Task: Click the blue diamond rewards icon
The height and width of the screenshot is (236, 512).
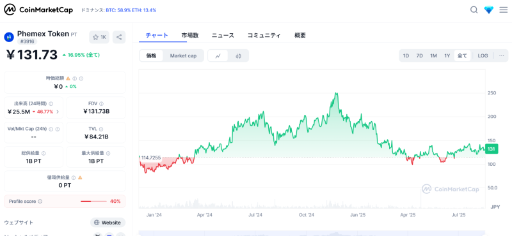Action: tap(489, 10)
